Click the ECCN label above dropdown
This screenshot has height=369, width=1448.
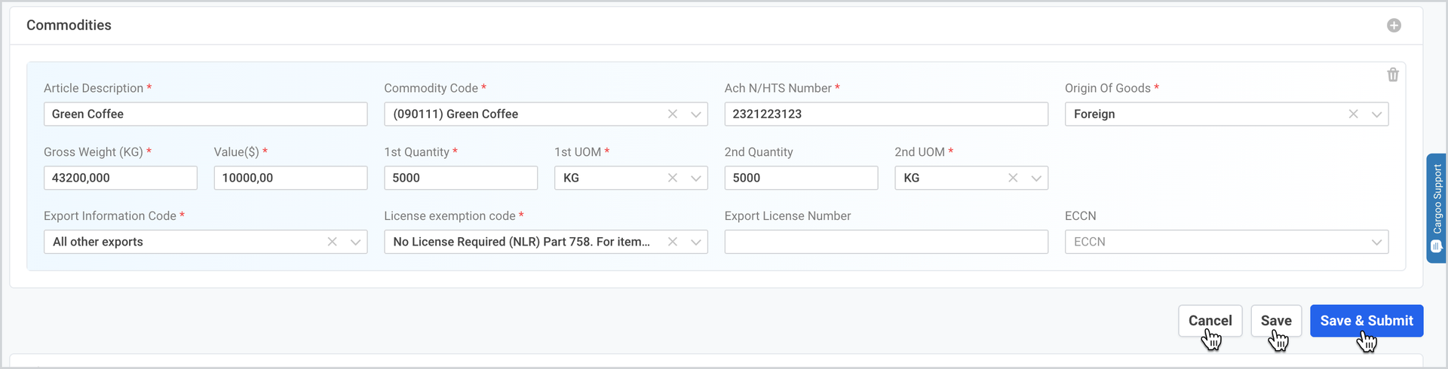[x=1080, y=216]
